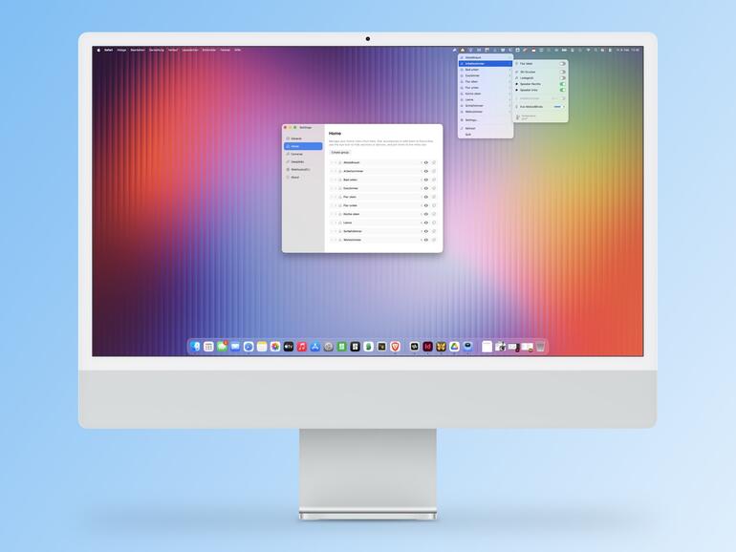Hide Bad unten with its eye icon
The width and height of the screenshot is (736, 552).
point(426,180)
